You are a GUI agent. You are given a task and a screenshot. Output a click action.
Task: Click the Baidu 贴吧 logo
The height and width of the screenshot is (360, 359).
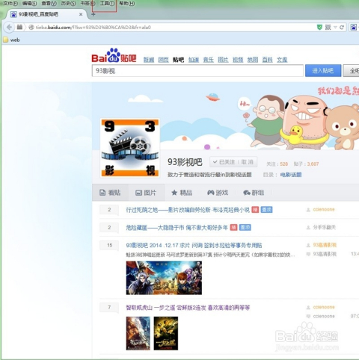pyautogui.click(x=114, y=55)
